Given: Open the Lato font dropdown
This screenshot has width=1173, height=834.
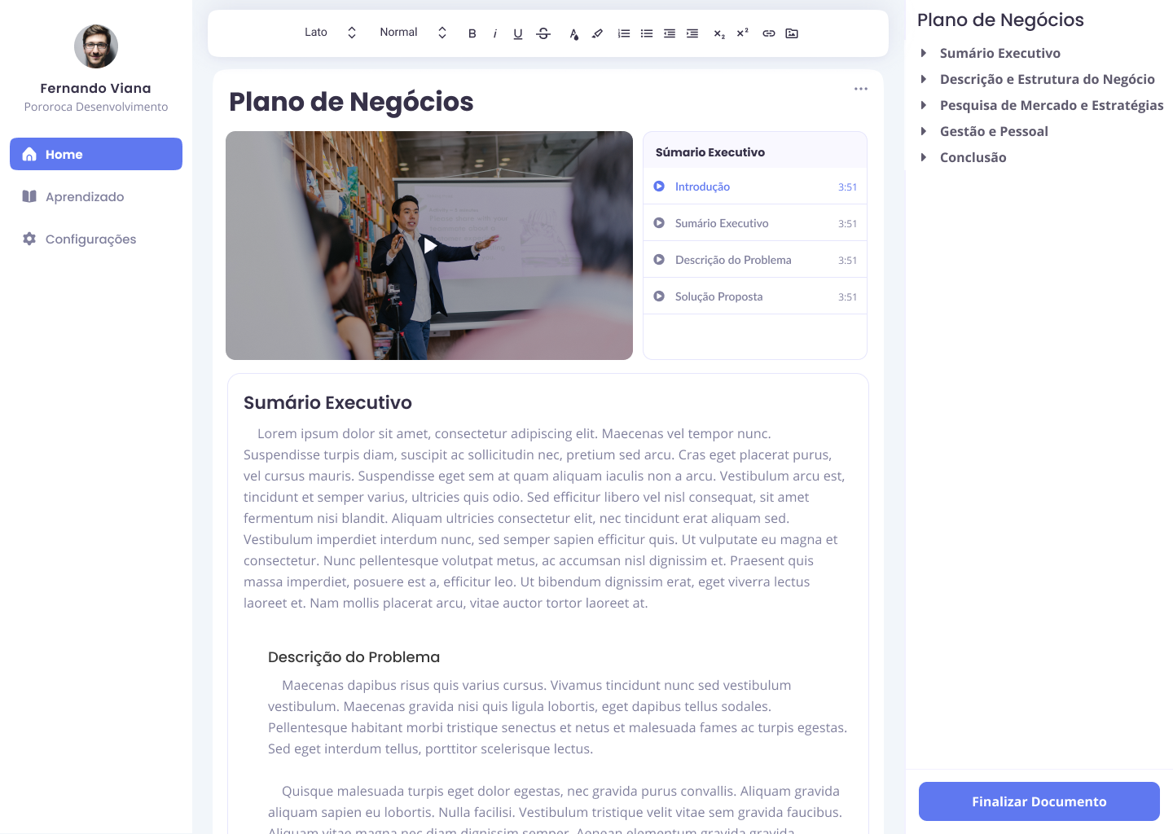Looking at the screenshot, I should point(330,33).
